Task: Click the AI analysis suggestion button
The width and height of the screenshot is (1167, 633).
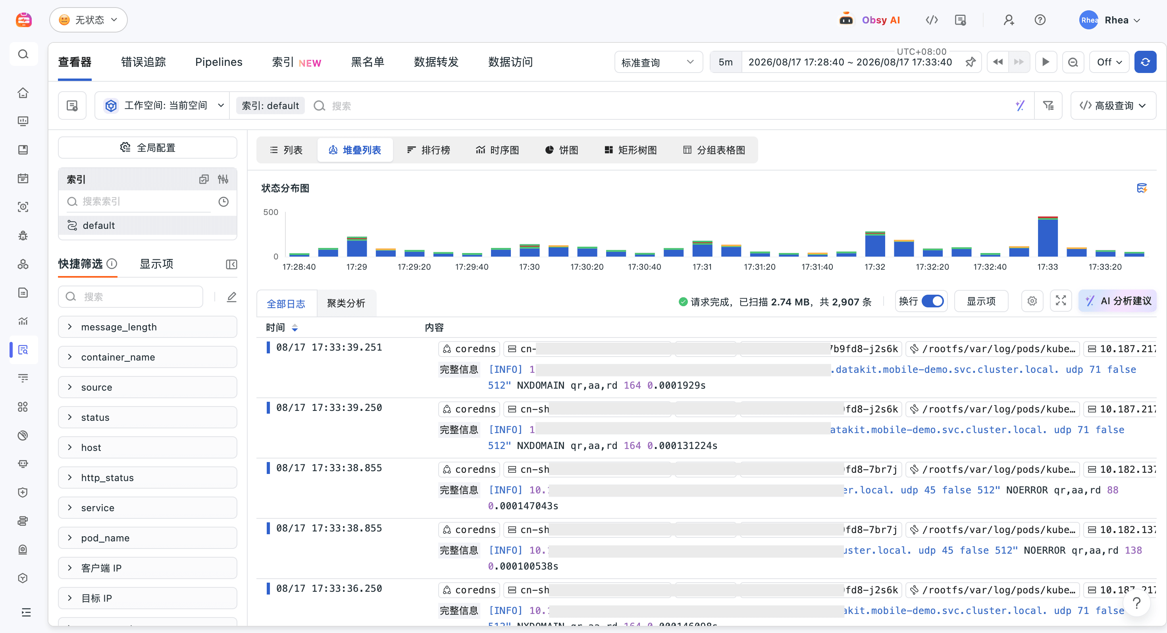Action: pyautogui.click(x=1118, y=301)
